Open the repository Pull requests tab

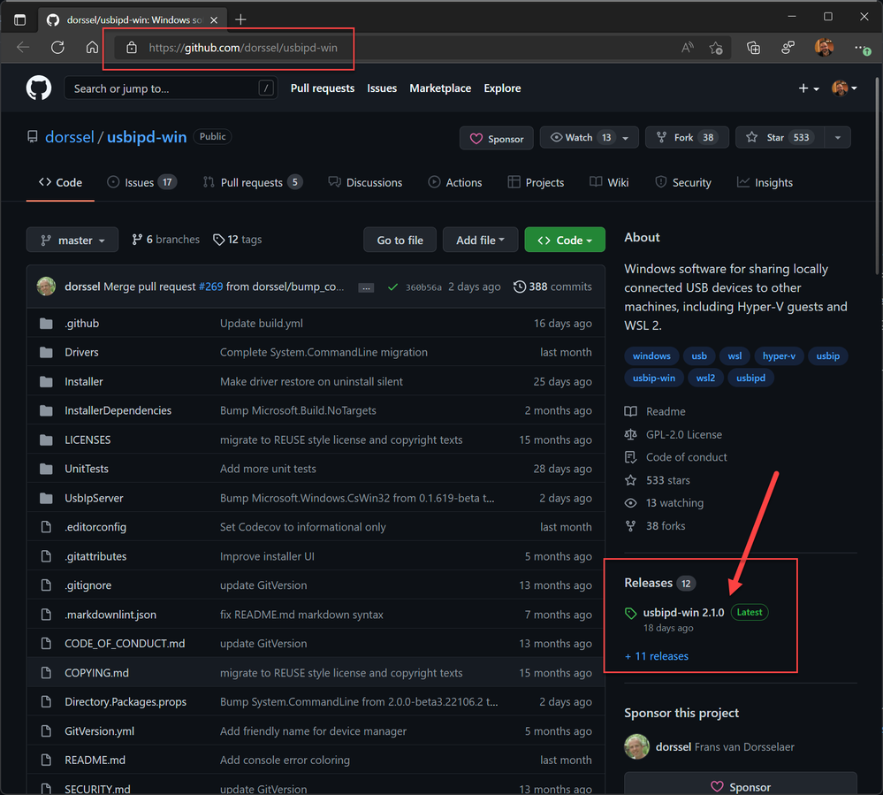[253, 182]
